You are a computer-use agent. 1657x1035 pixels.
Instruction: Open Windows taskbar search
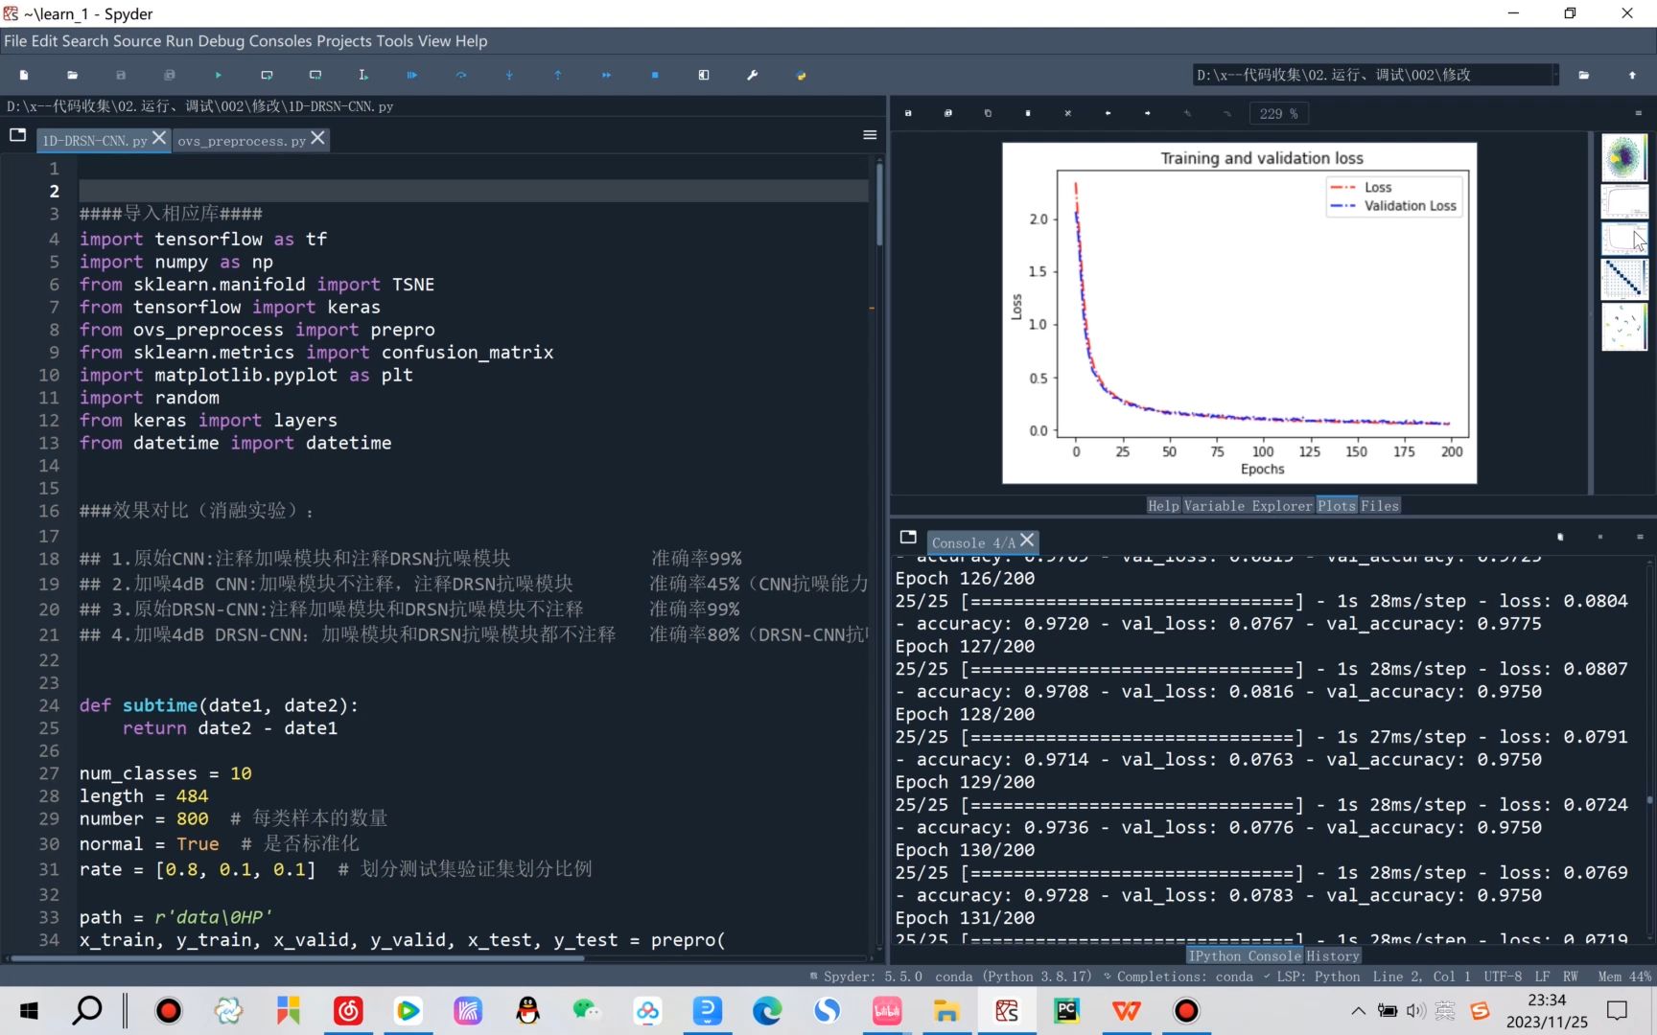pyautogui.click(x=87, y=1011)
